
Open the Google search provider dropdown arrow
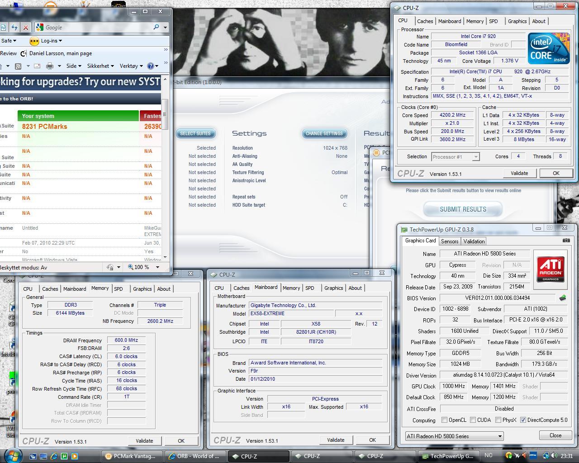(166, 28)
